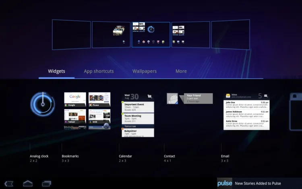Select the Analog clock widget preview
302x189 pixels.
point(42,104)
